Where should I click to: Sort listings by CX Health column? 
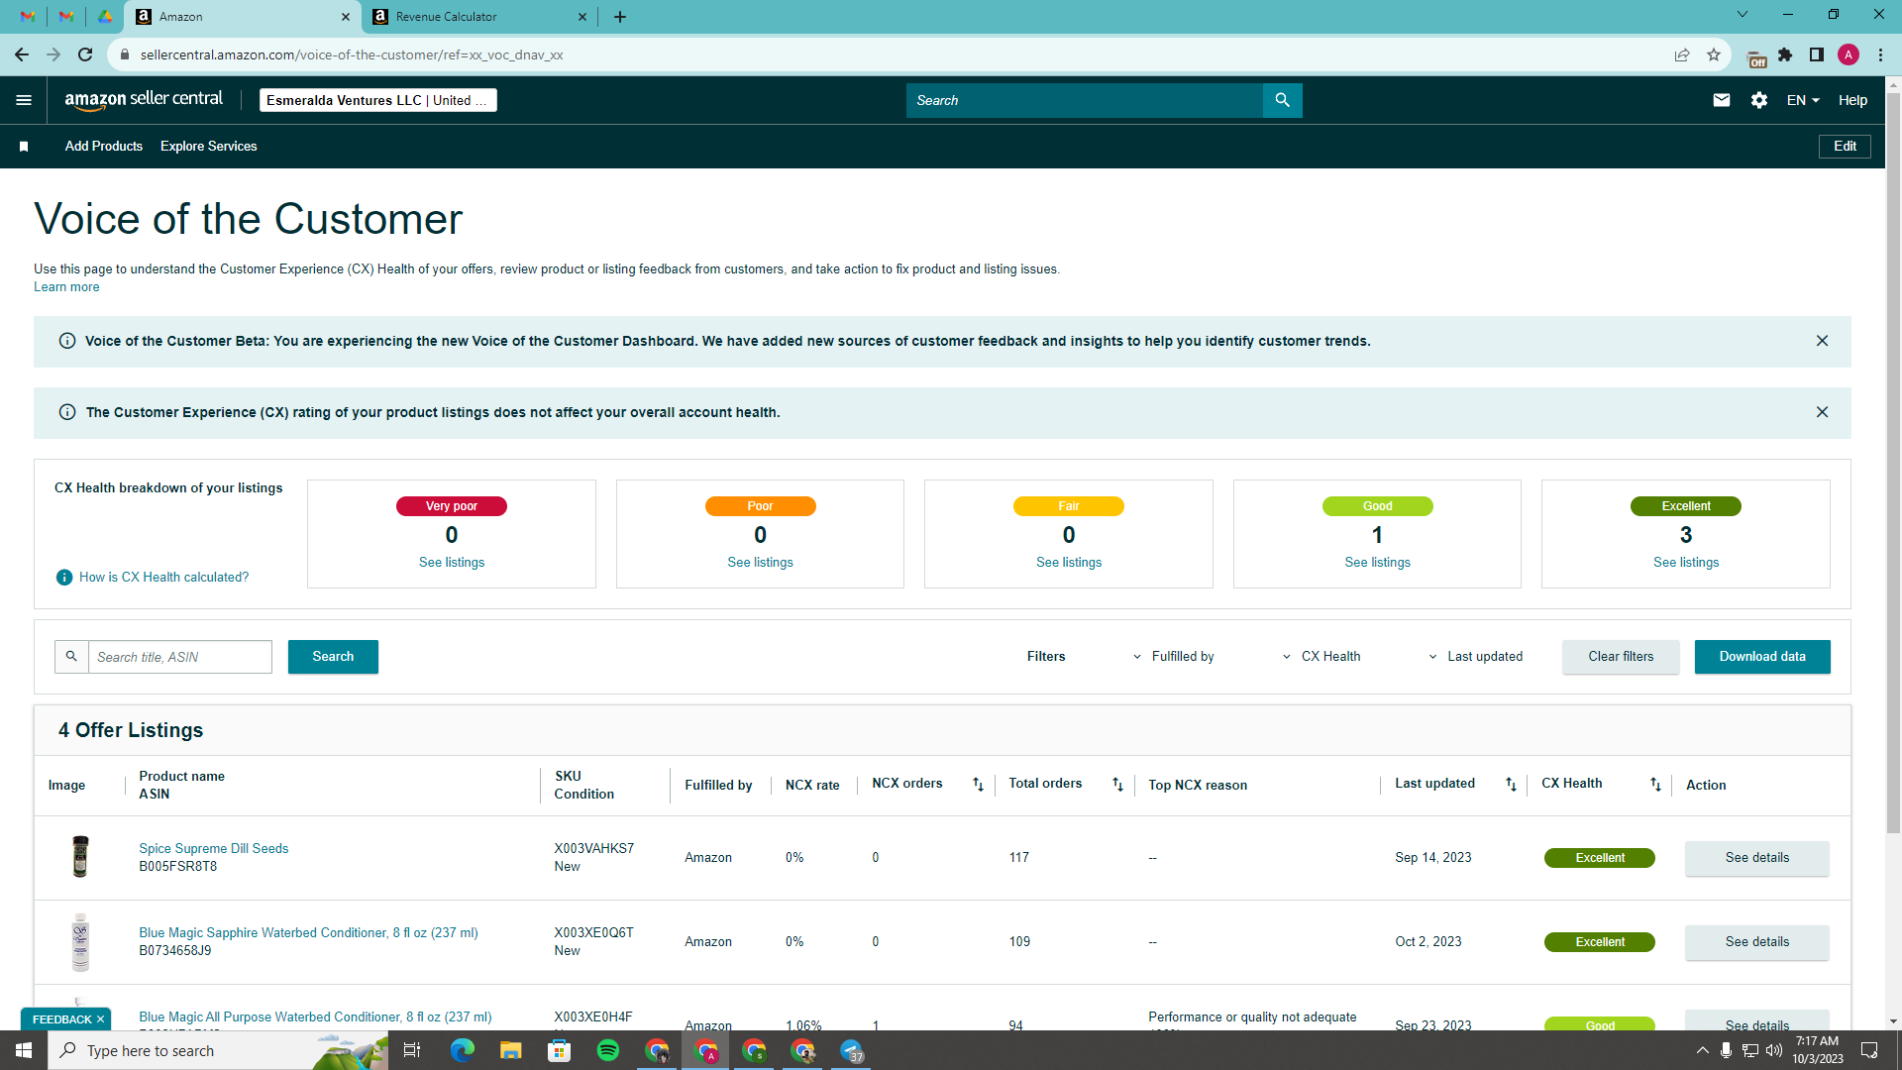(x=1655, y=785)
